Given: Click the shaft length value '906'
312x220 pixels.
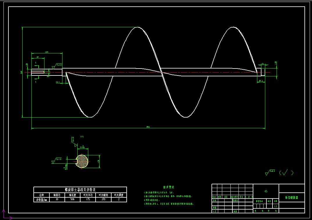Looking at the screenshot, I should [x=72, y=199].
